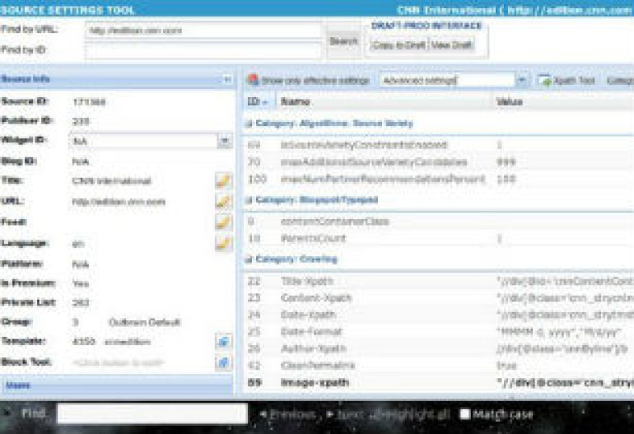634x434 pixels.
Task: Select the Author-Xpath row
Action: [439, 348]
